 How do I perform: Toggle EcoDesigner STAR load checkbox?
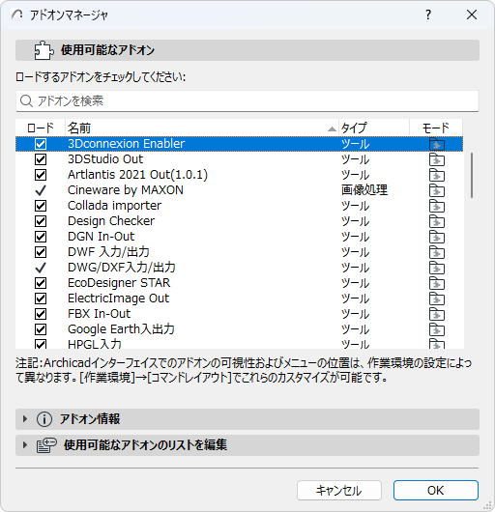pyautogui.click(x=41, y=283)
